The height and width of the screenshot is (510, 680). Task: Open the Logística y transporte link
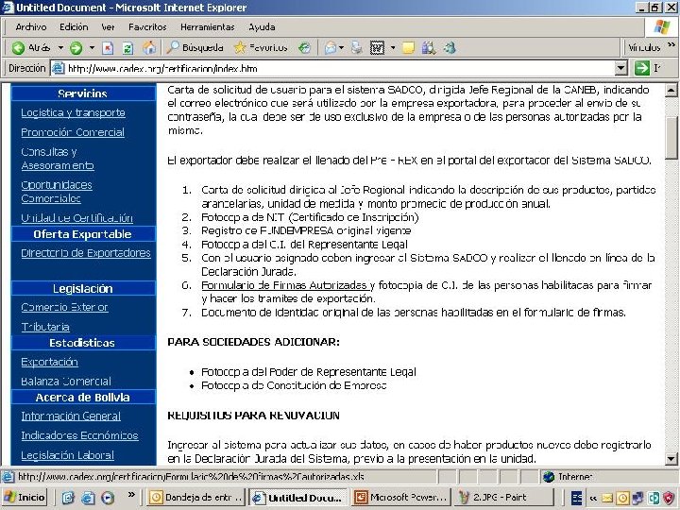(73, 112)
